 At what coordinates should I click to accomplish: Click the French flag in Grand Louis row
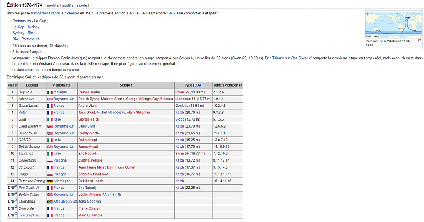[x=50, y=106]
